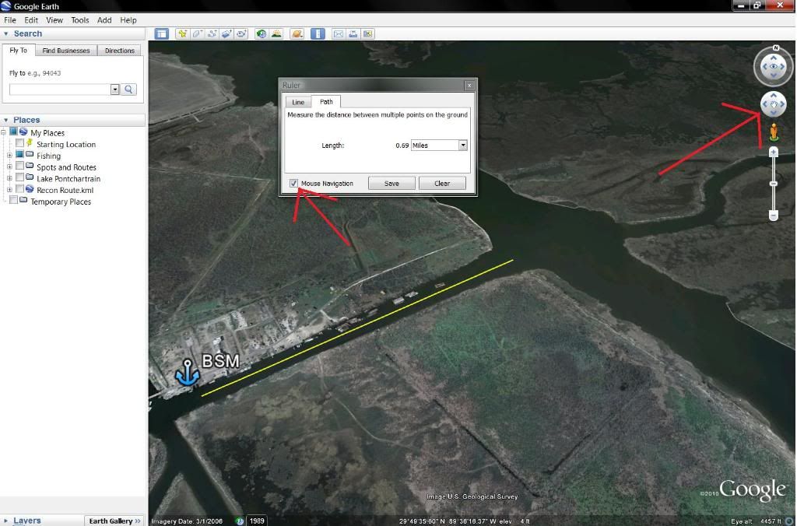Add a polygon from the toolbar
The image size is (797, 526).
(197, 34)
